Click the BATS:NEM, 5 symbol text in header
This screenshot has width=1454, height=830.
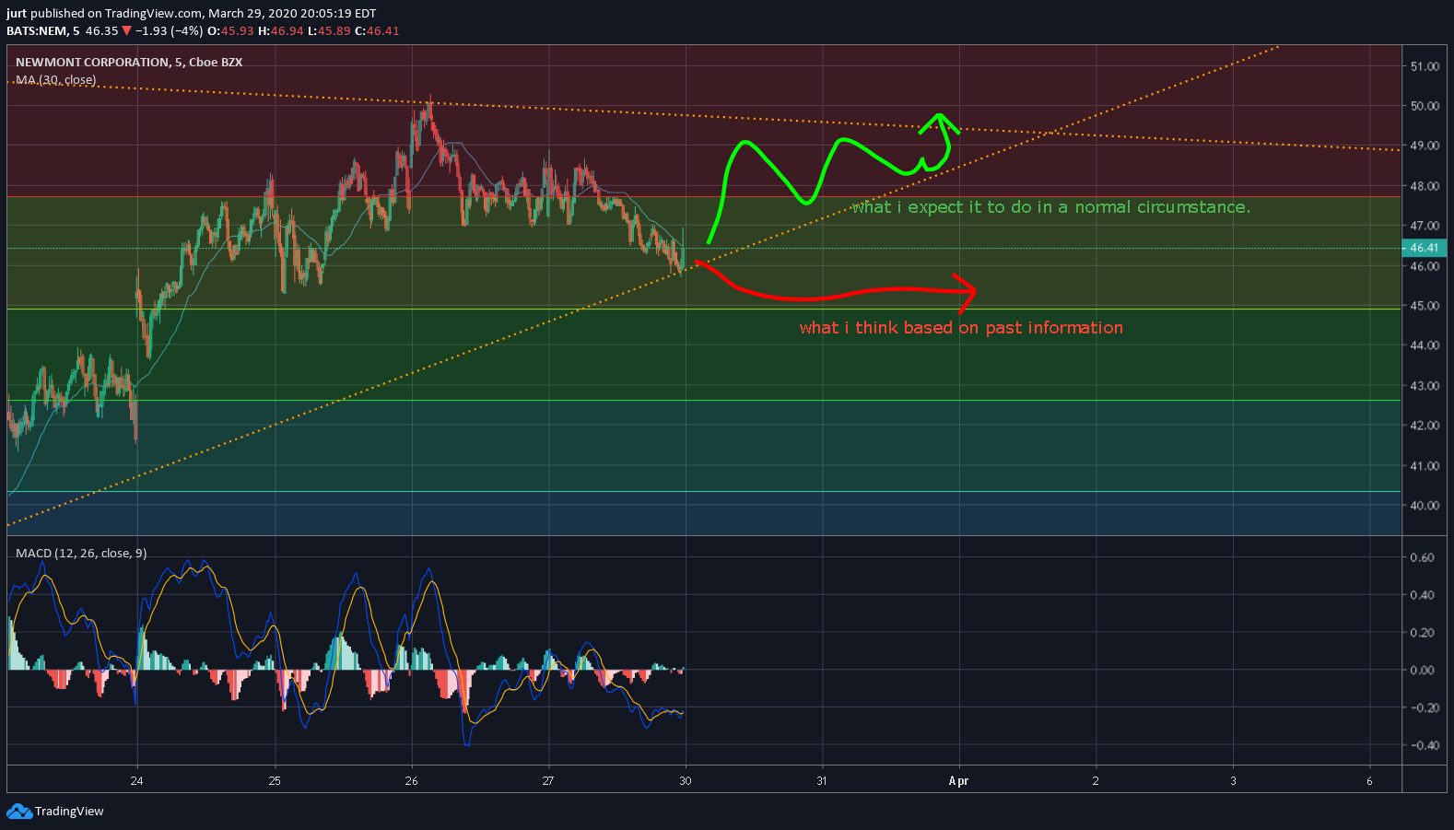(x=42, y=30)
